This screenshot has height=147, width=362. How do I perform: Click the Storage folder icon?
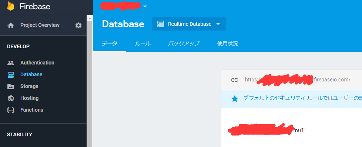tap(11, 87)
